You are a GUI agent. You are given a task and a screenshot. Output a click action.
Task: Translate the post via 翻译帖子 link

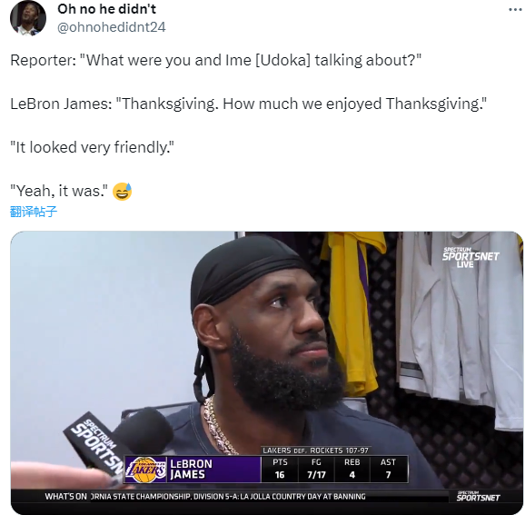34,212
